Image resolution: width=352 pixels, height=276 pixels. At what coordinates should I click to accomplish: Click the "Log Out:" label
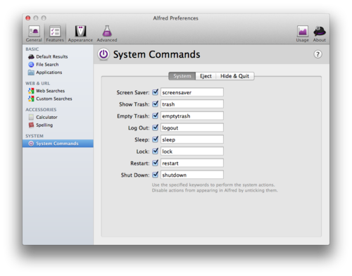pyautogui.click(x=139, y=127)
